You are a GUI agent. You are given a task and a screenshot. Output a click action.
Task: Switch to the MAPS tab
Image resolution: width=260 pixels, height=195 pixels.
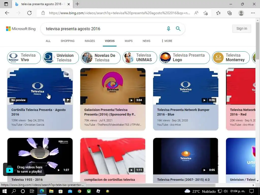pos(128,41)
